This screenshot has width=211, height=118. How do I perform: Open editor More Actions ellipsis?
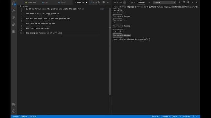point(108,2)
